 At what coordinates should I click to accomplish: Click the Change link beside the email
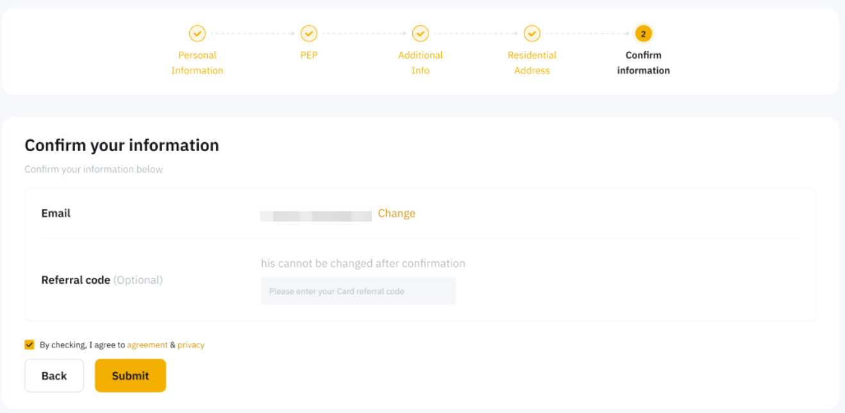coord(396,213)
